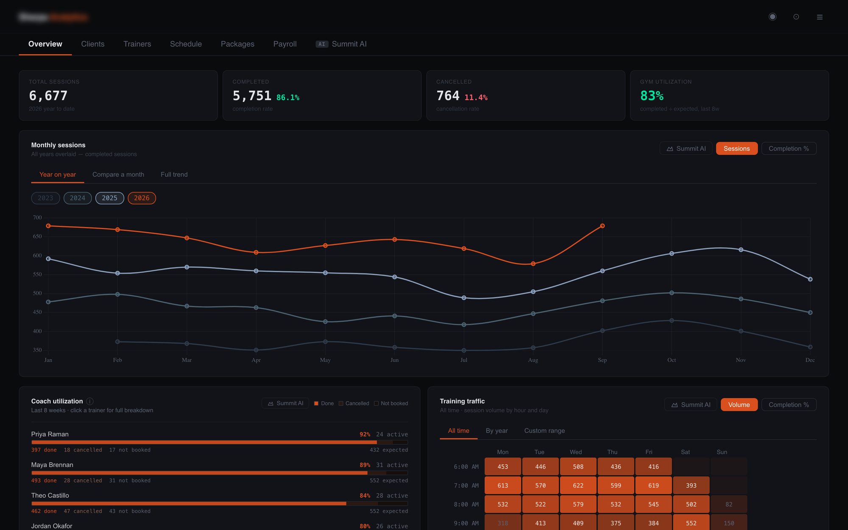848x530 pixels.
Task: Click the Gym Utilization 83% value
Action: 652,96
